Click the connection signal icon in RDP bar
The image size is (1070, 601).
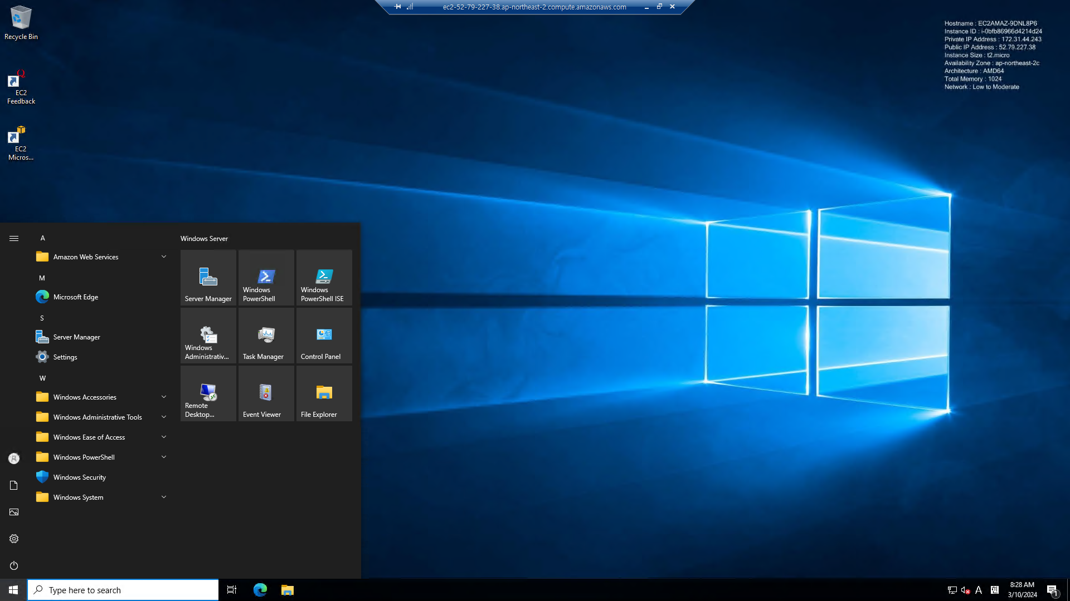pos(410,7)
